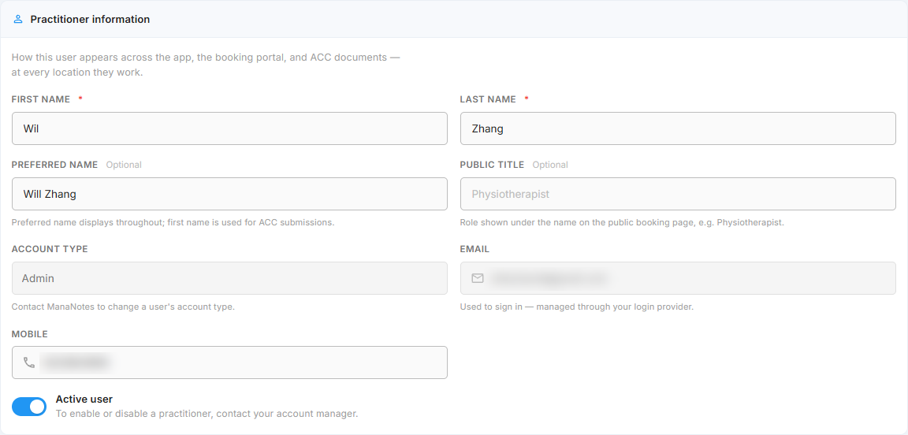
Task: Click the disabled Email field
Action: coord(678,279)
